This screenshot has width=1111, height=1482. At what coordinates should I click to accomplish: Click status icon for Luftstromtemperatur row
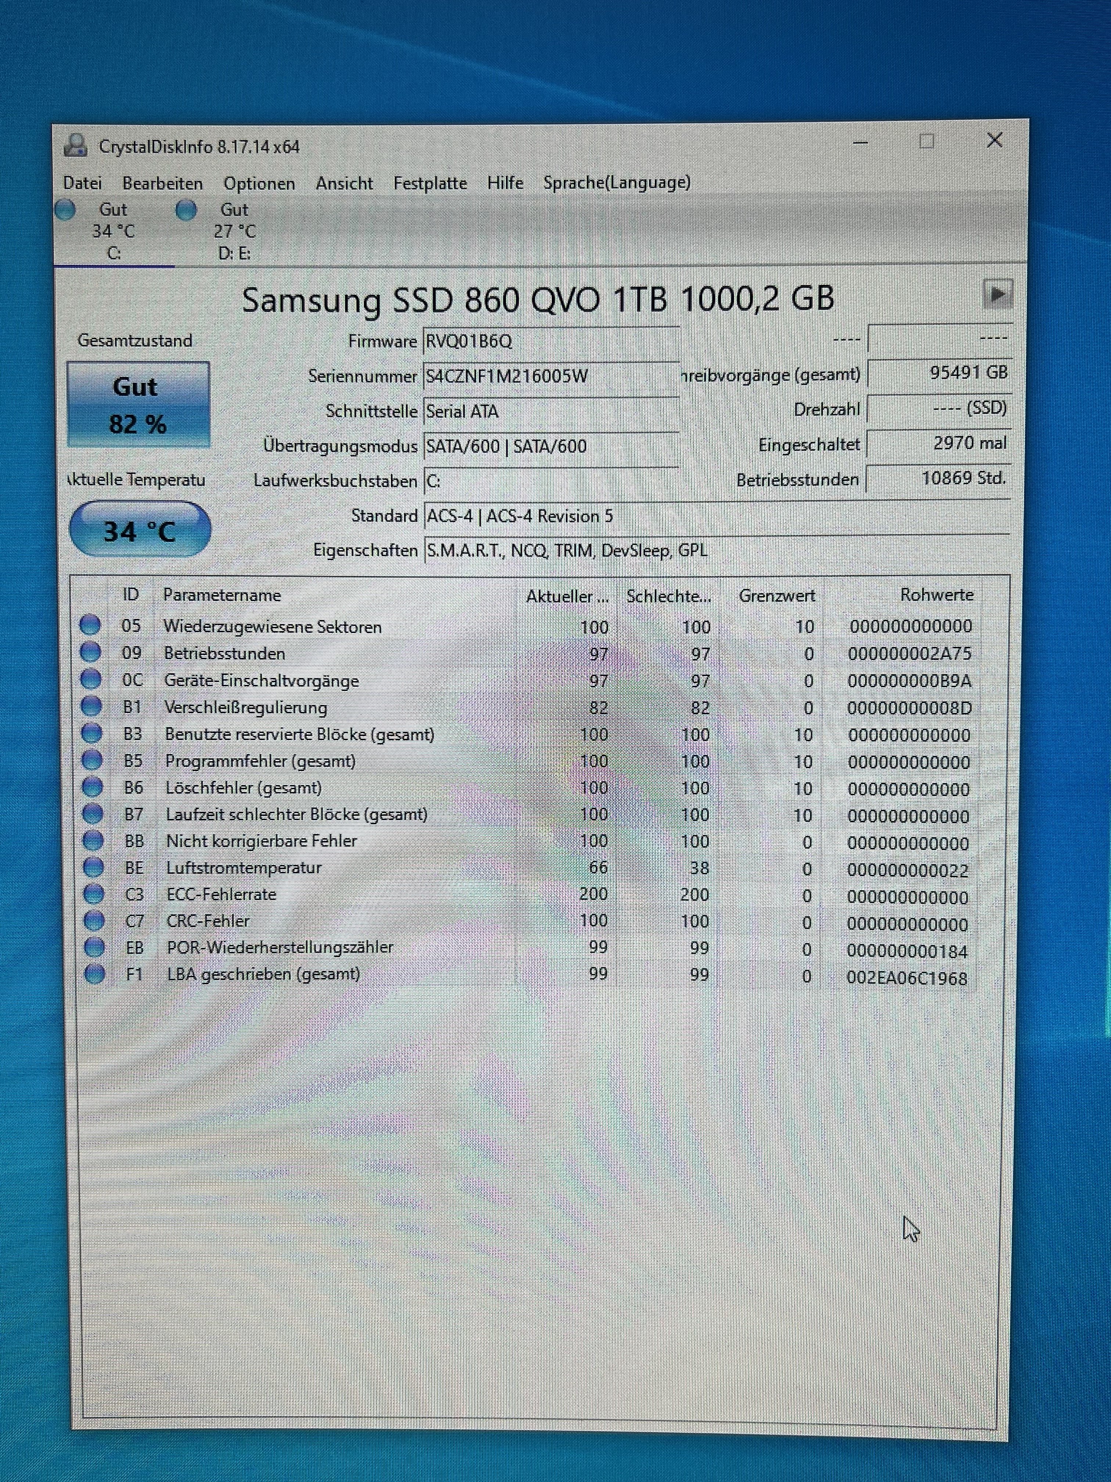(93, 868)
